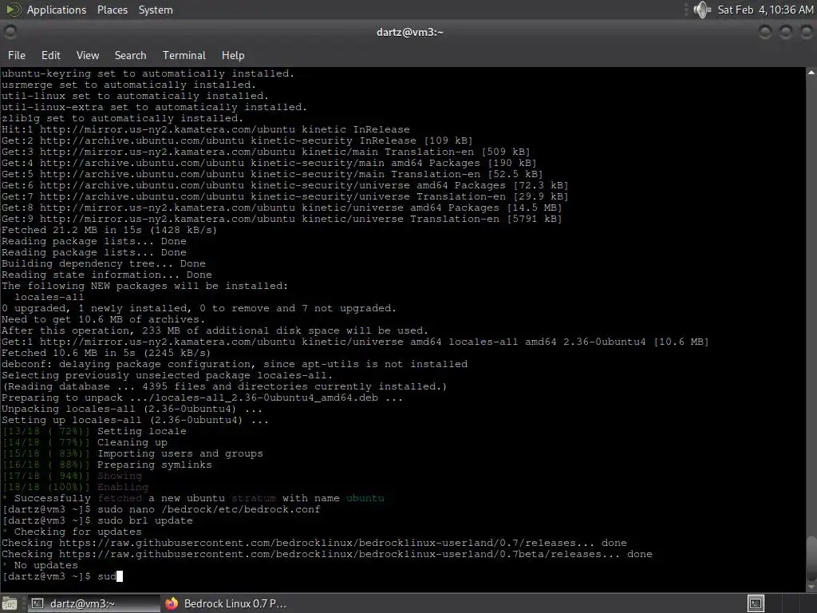Viewport: 817px width, 613px height.
Task: Click the 'ubuntu-keyring set to automatically installed' line
Action: click(148, 73)
